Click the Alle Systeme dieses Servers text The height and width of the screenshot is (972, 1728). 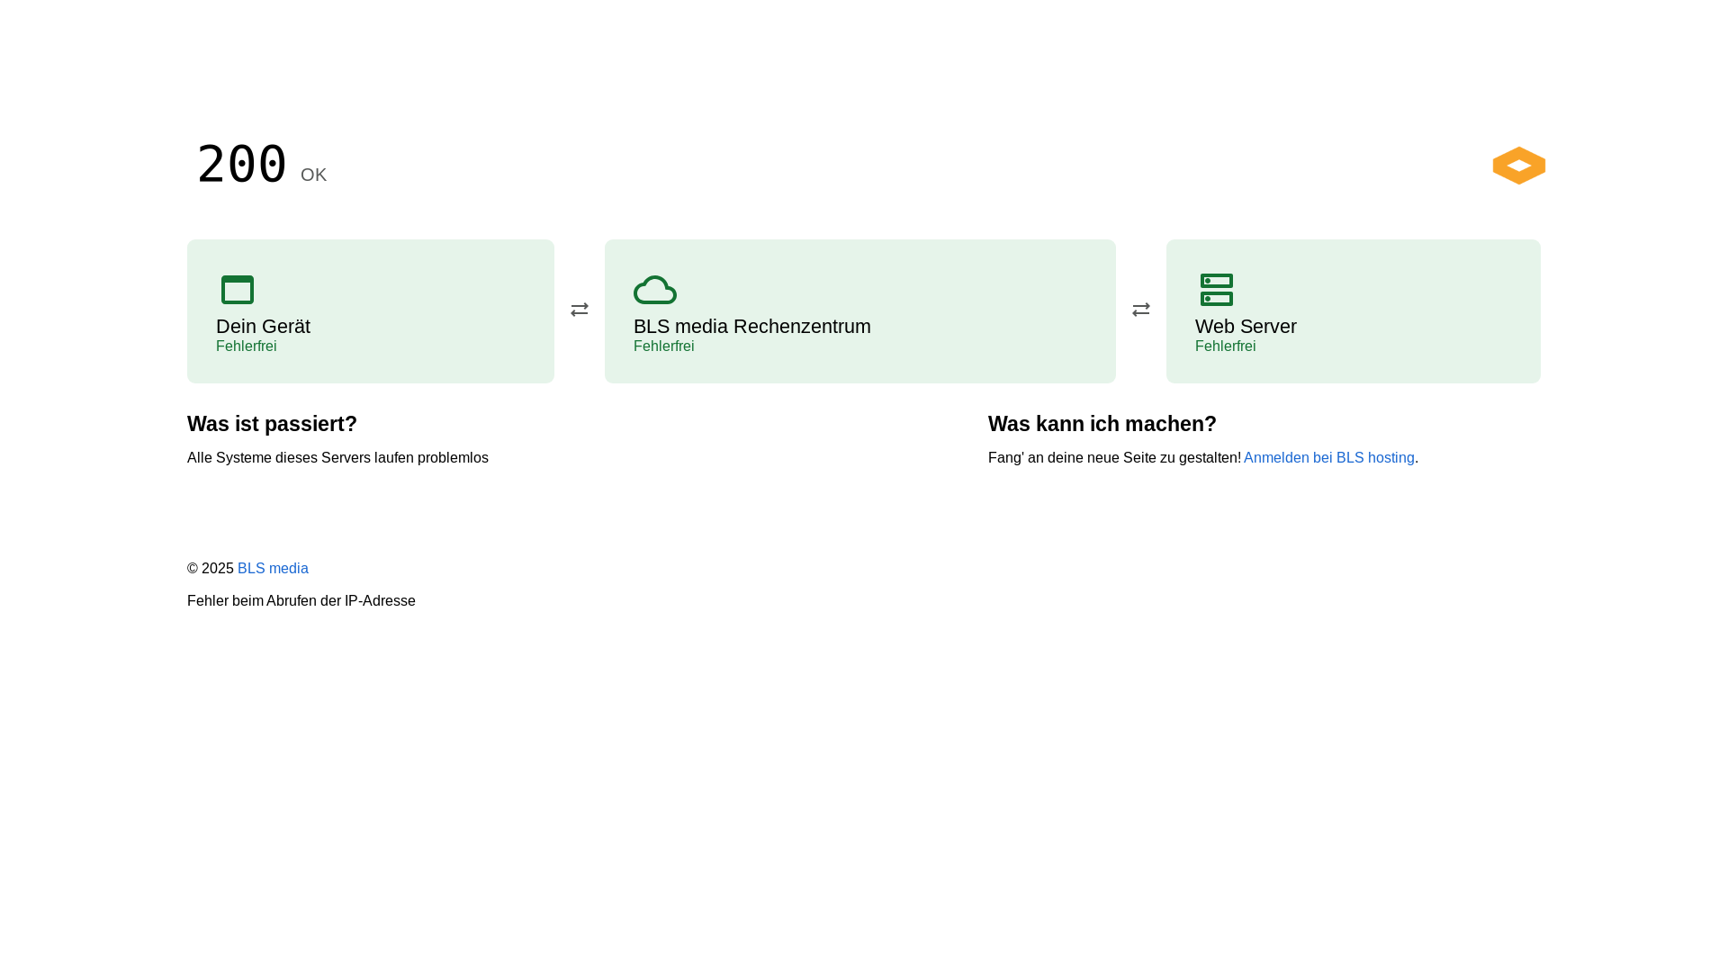(x=279, y=458)
